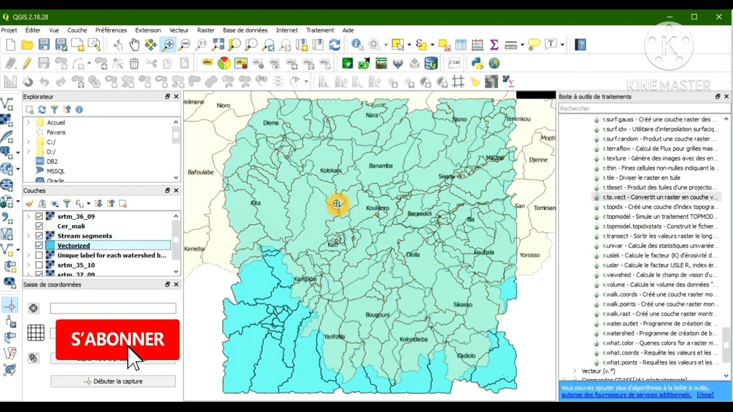
Task: Open the select features tool dropdown arrow
Action: 409,45
